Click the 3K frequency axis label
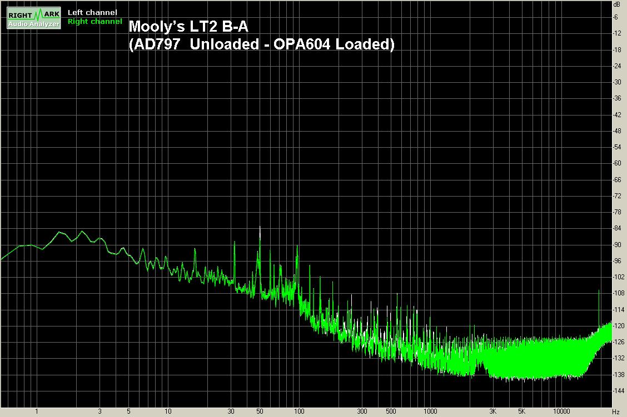 click(493, 411)
